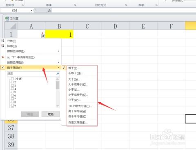Click the formula bar input area

click(124, 10)
